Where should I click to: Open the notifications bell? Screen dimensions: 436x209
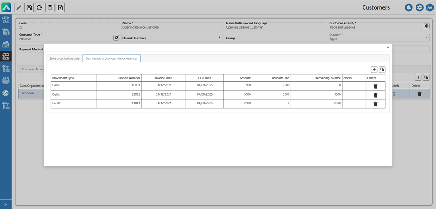[409, 7]
